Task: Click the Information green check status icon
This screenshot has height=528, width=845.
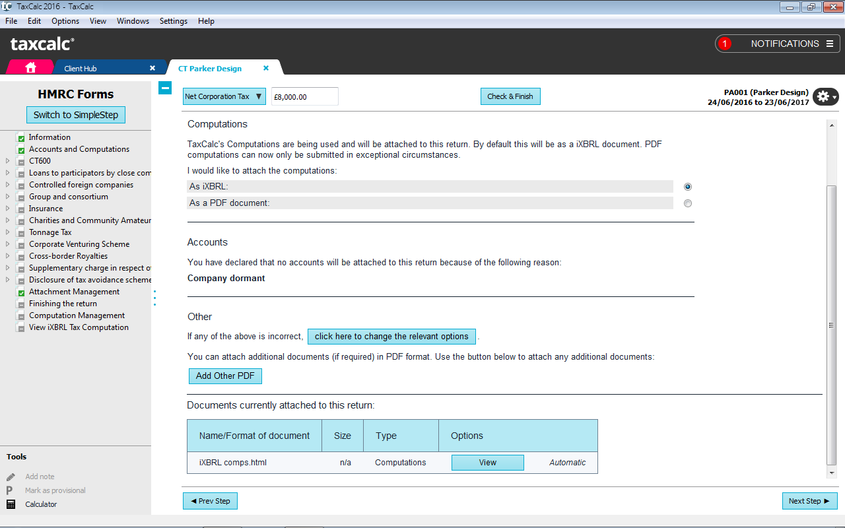Action: pyautogui.click(x=21, y=138)
